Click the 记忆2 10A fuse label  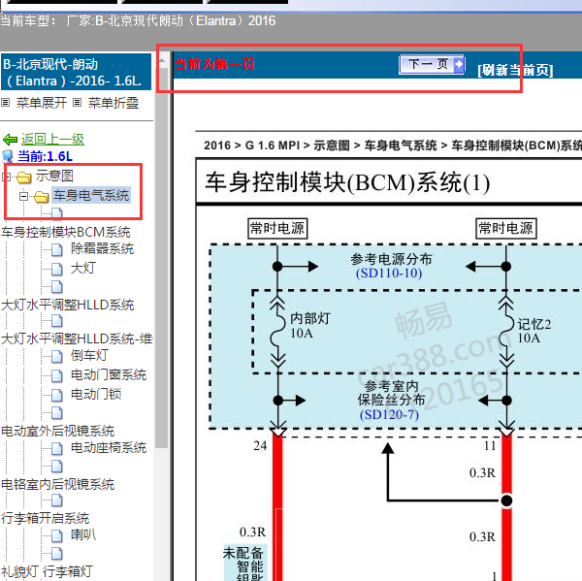click(x=534, y=331)
